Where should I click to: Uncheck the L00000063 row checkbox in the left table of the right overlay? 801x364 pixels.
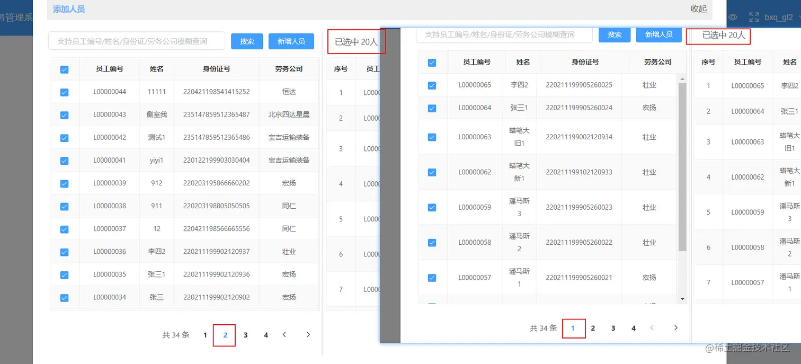(x=432, y=137)
